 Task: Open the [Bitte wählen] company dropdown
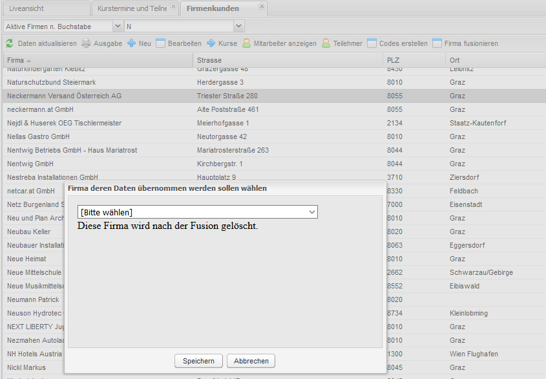[197, 212]
